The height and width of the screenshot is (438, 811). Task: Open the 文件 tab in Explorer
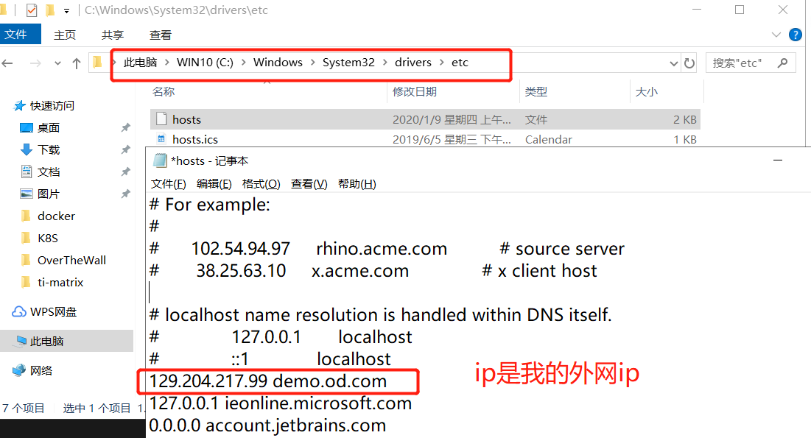15,35
